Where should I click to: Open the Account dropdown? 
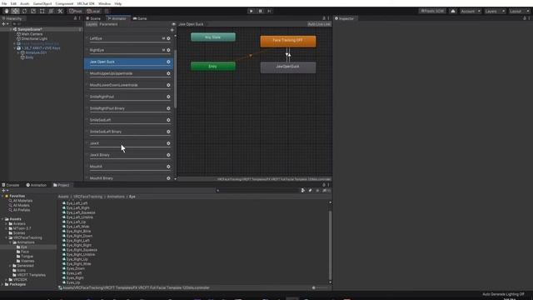471,11
